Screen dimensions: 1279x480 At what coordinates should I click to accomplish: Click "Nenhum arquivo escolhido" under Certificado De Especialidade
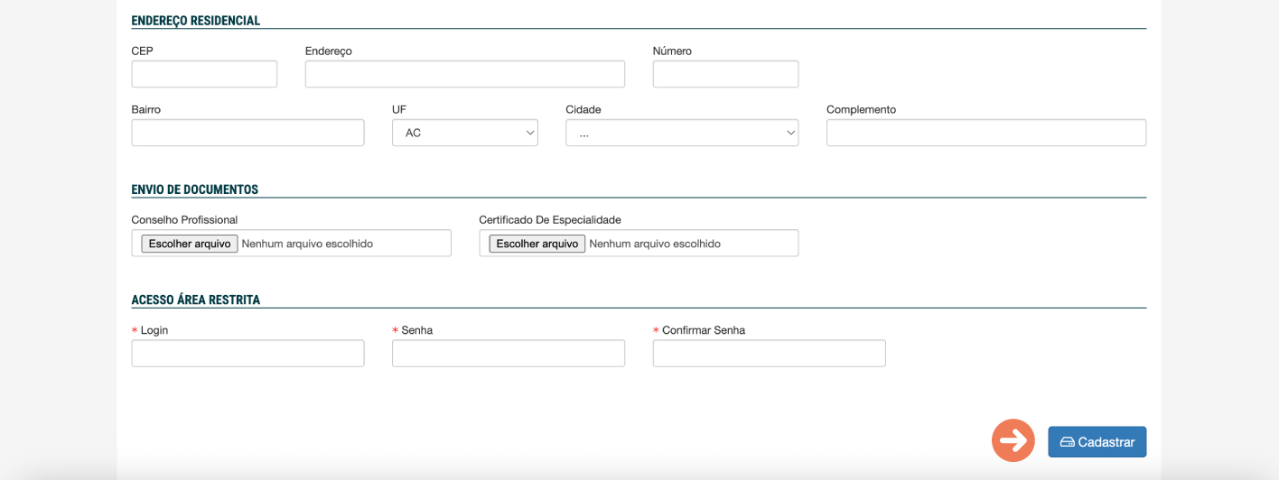click(655, 244)
